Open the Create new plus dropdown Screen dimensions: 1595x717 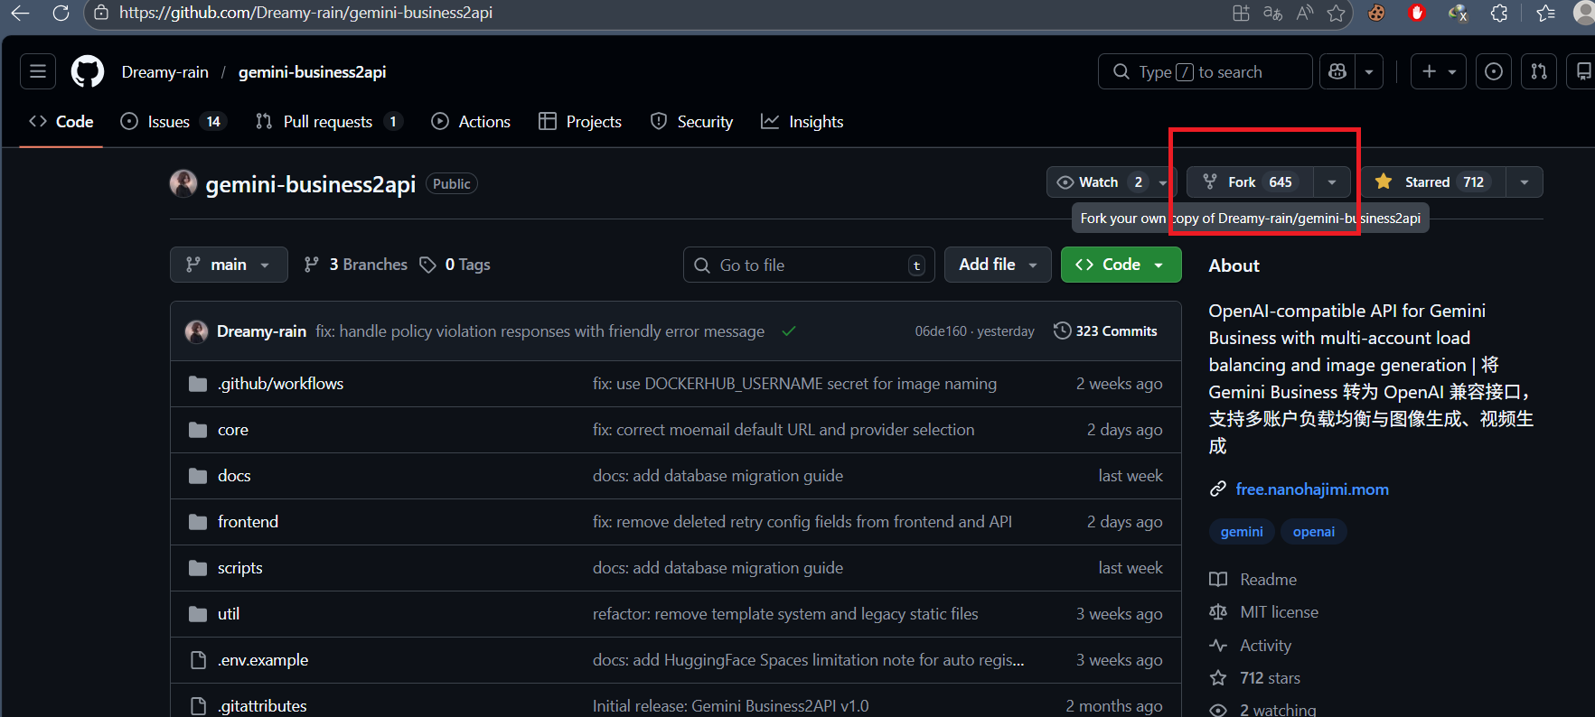1439,71
